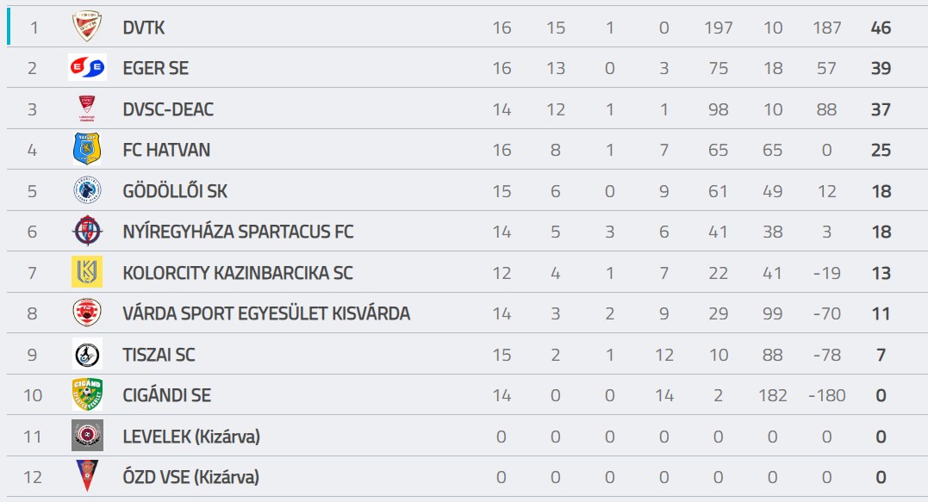Image resolution: width=928 pixels, height=502 pixels.
Task: Click the yellow Kazinbarcika SC logo
Action: [x=87, y=272]
